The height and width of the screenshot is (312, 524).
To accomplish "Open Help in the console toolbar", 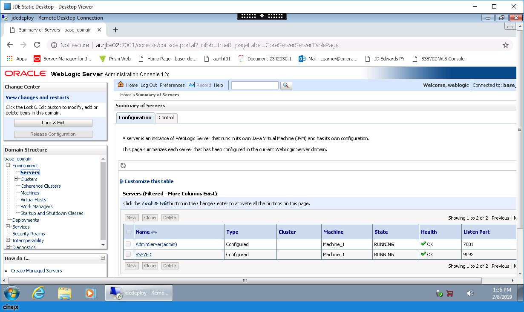I will tap(219, 85).
